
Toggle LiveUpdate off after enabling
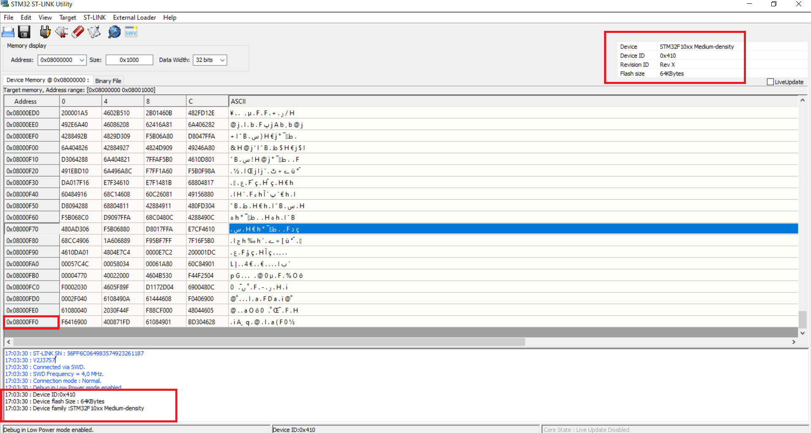point(770,81)
